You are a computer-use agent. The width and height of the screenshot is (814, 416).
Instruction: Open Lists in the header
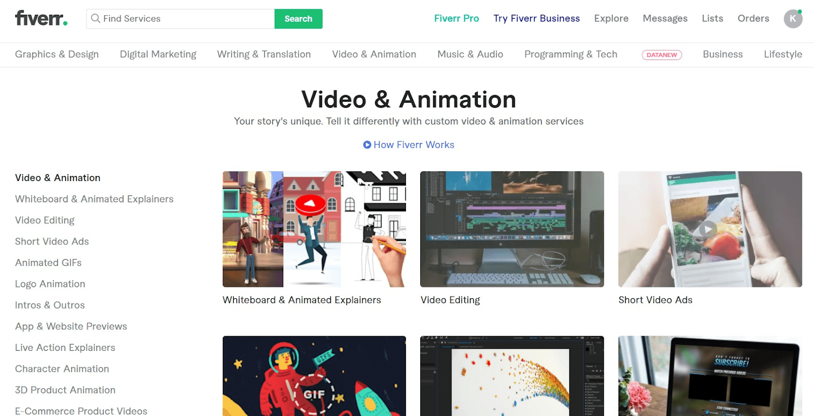(712, 18)
